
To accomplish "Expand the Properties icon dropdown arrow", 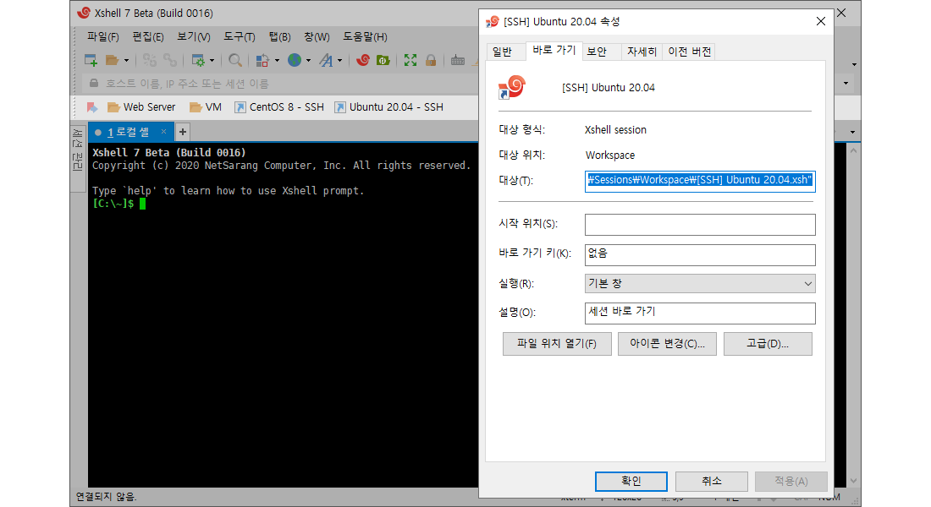I will tap(212, 61).
